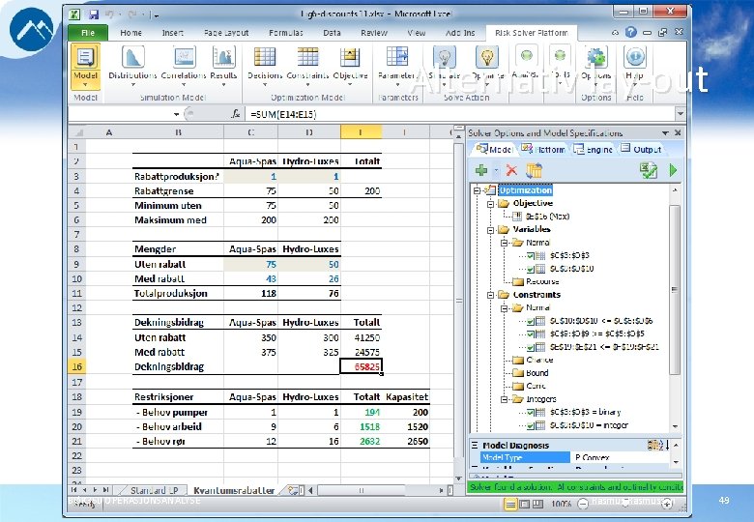
Task: Switch to the Formulas ribbon tab
Action: pos(285,33)
